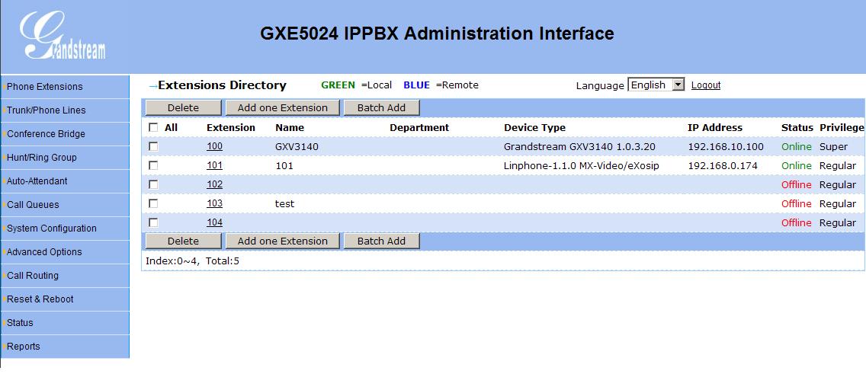Tick checkbox for extension 104
Viewport: 866px width, 390px height.
pyautogui.click(x=153, y=222)
